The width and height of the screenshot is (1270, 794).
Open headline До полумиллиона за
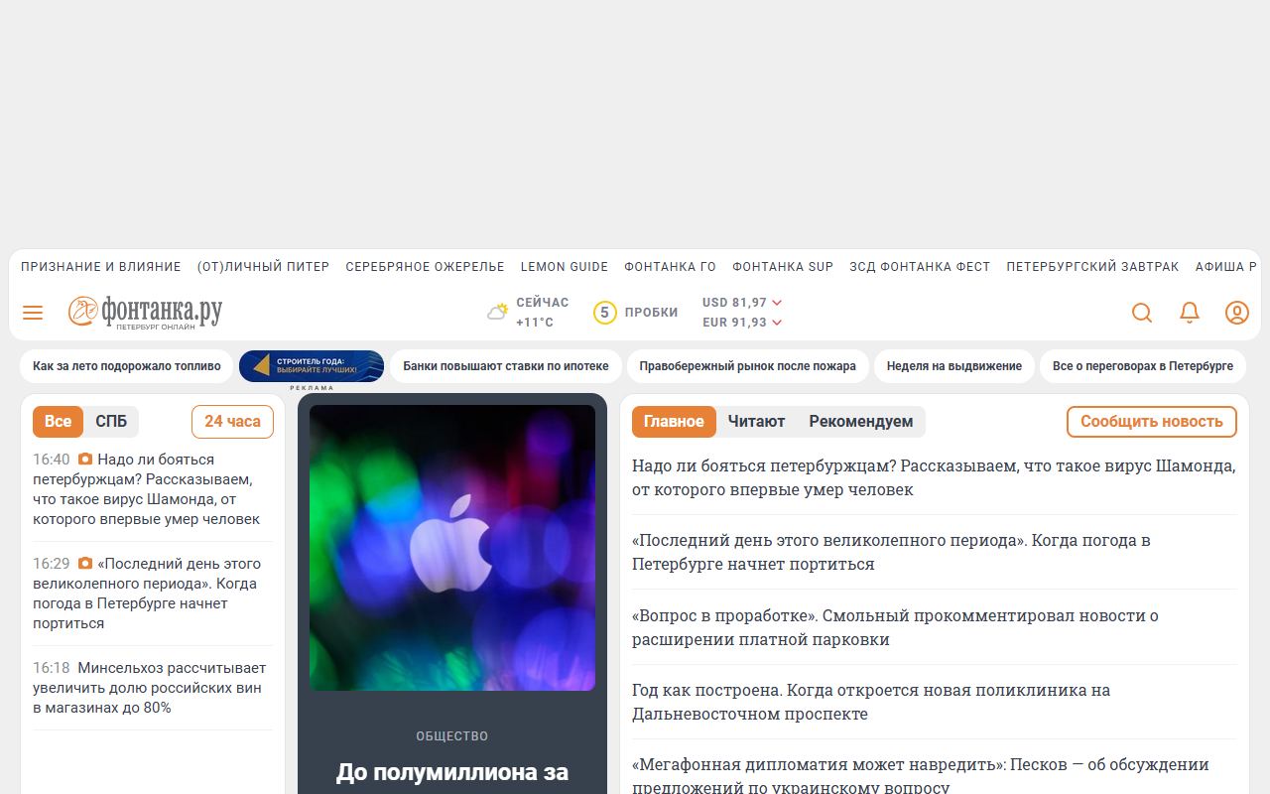click(452, 772)
